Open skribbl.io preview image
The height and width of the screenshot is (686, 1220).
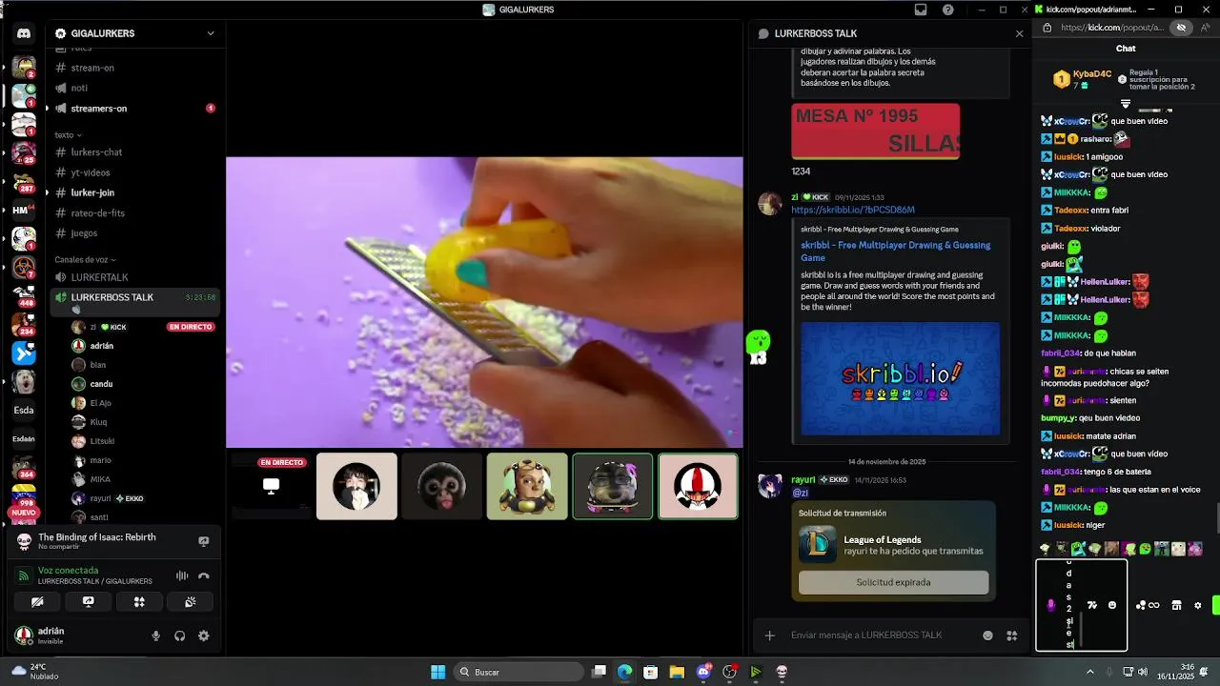tap(900, 378)
